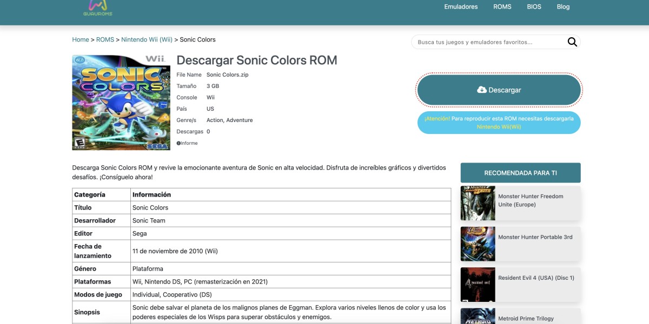Click the Descargar download button
The image size is (649, 324).
tap(499, 90)
